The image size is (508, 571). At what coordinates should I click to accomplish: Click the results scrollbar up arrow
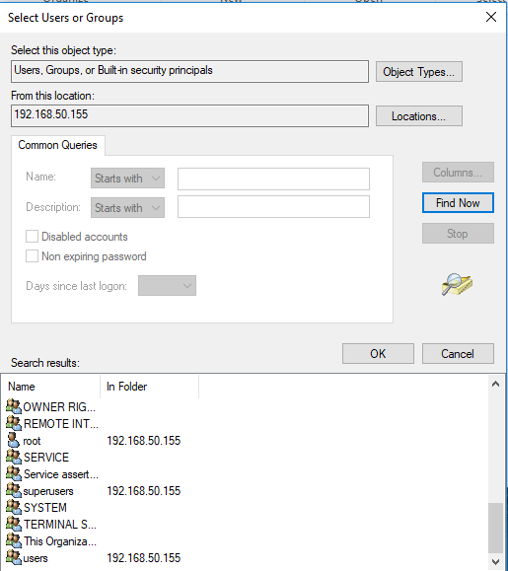pyautogui.click(x=495, y=384)
